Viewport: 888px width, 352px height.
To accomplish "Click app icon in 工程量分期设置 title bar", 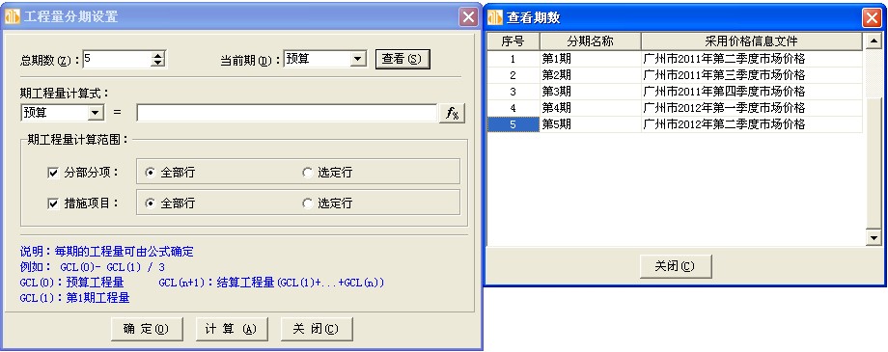I will coord(12,17).
